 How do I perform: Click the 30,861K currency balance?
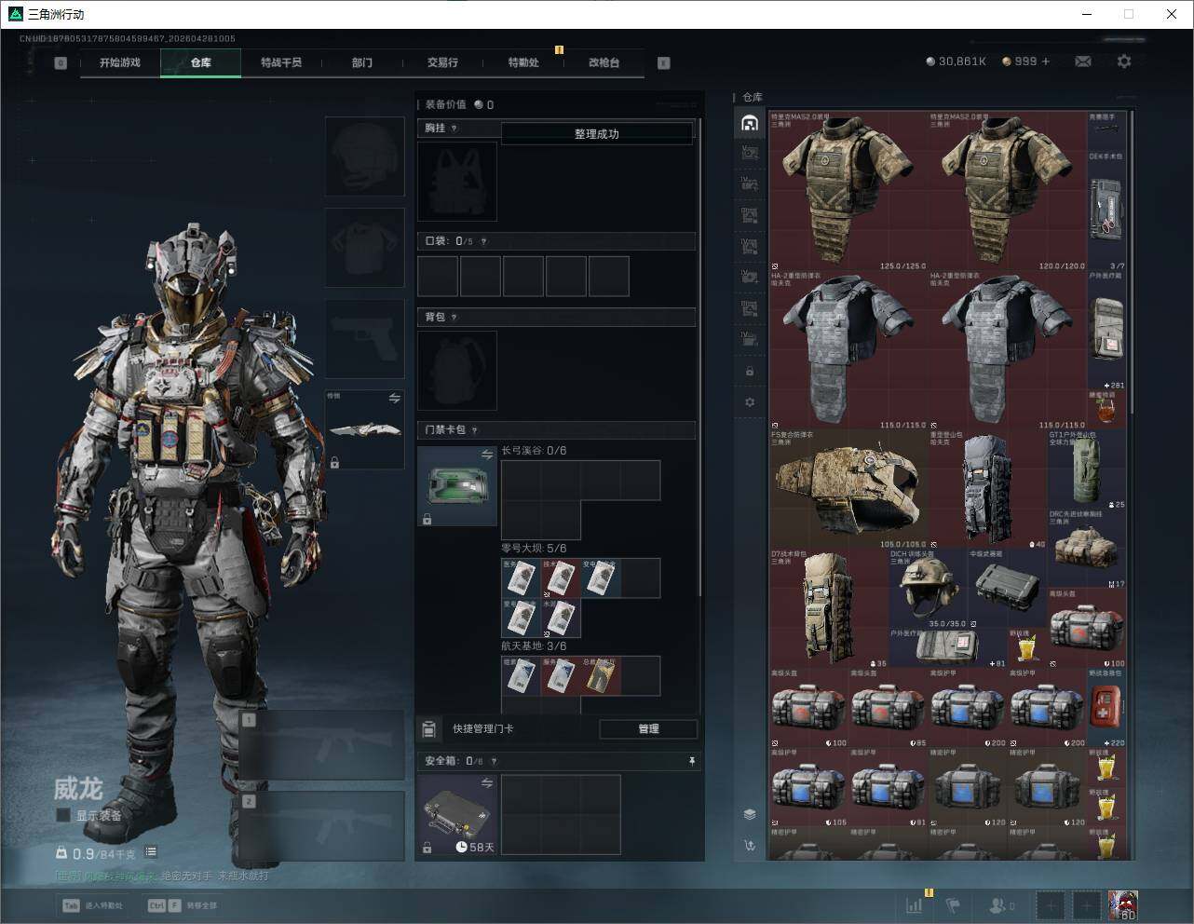(956, 61)
